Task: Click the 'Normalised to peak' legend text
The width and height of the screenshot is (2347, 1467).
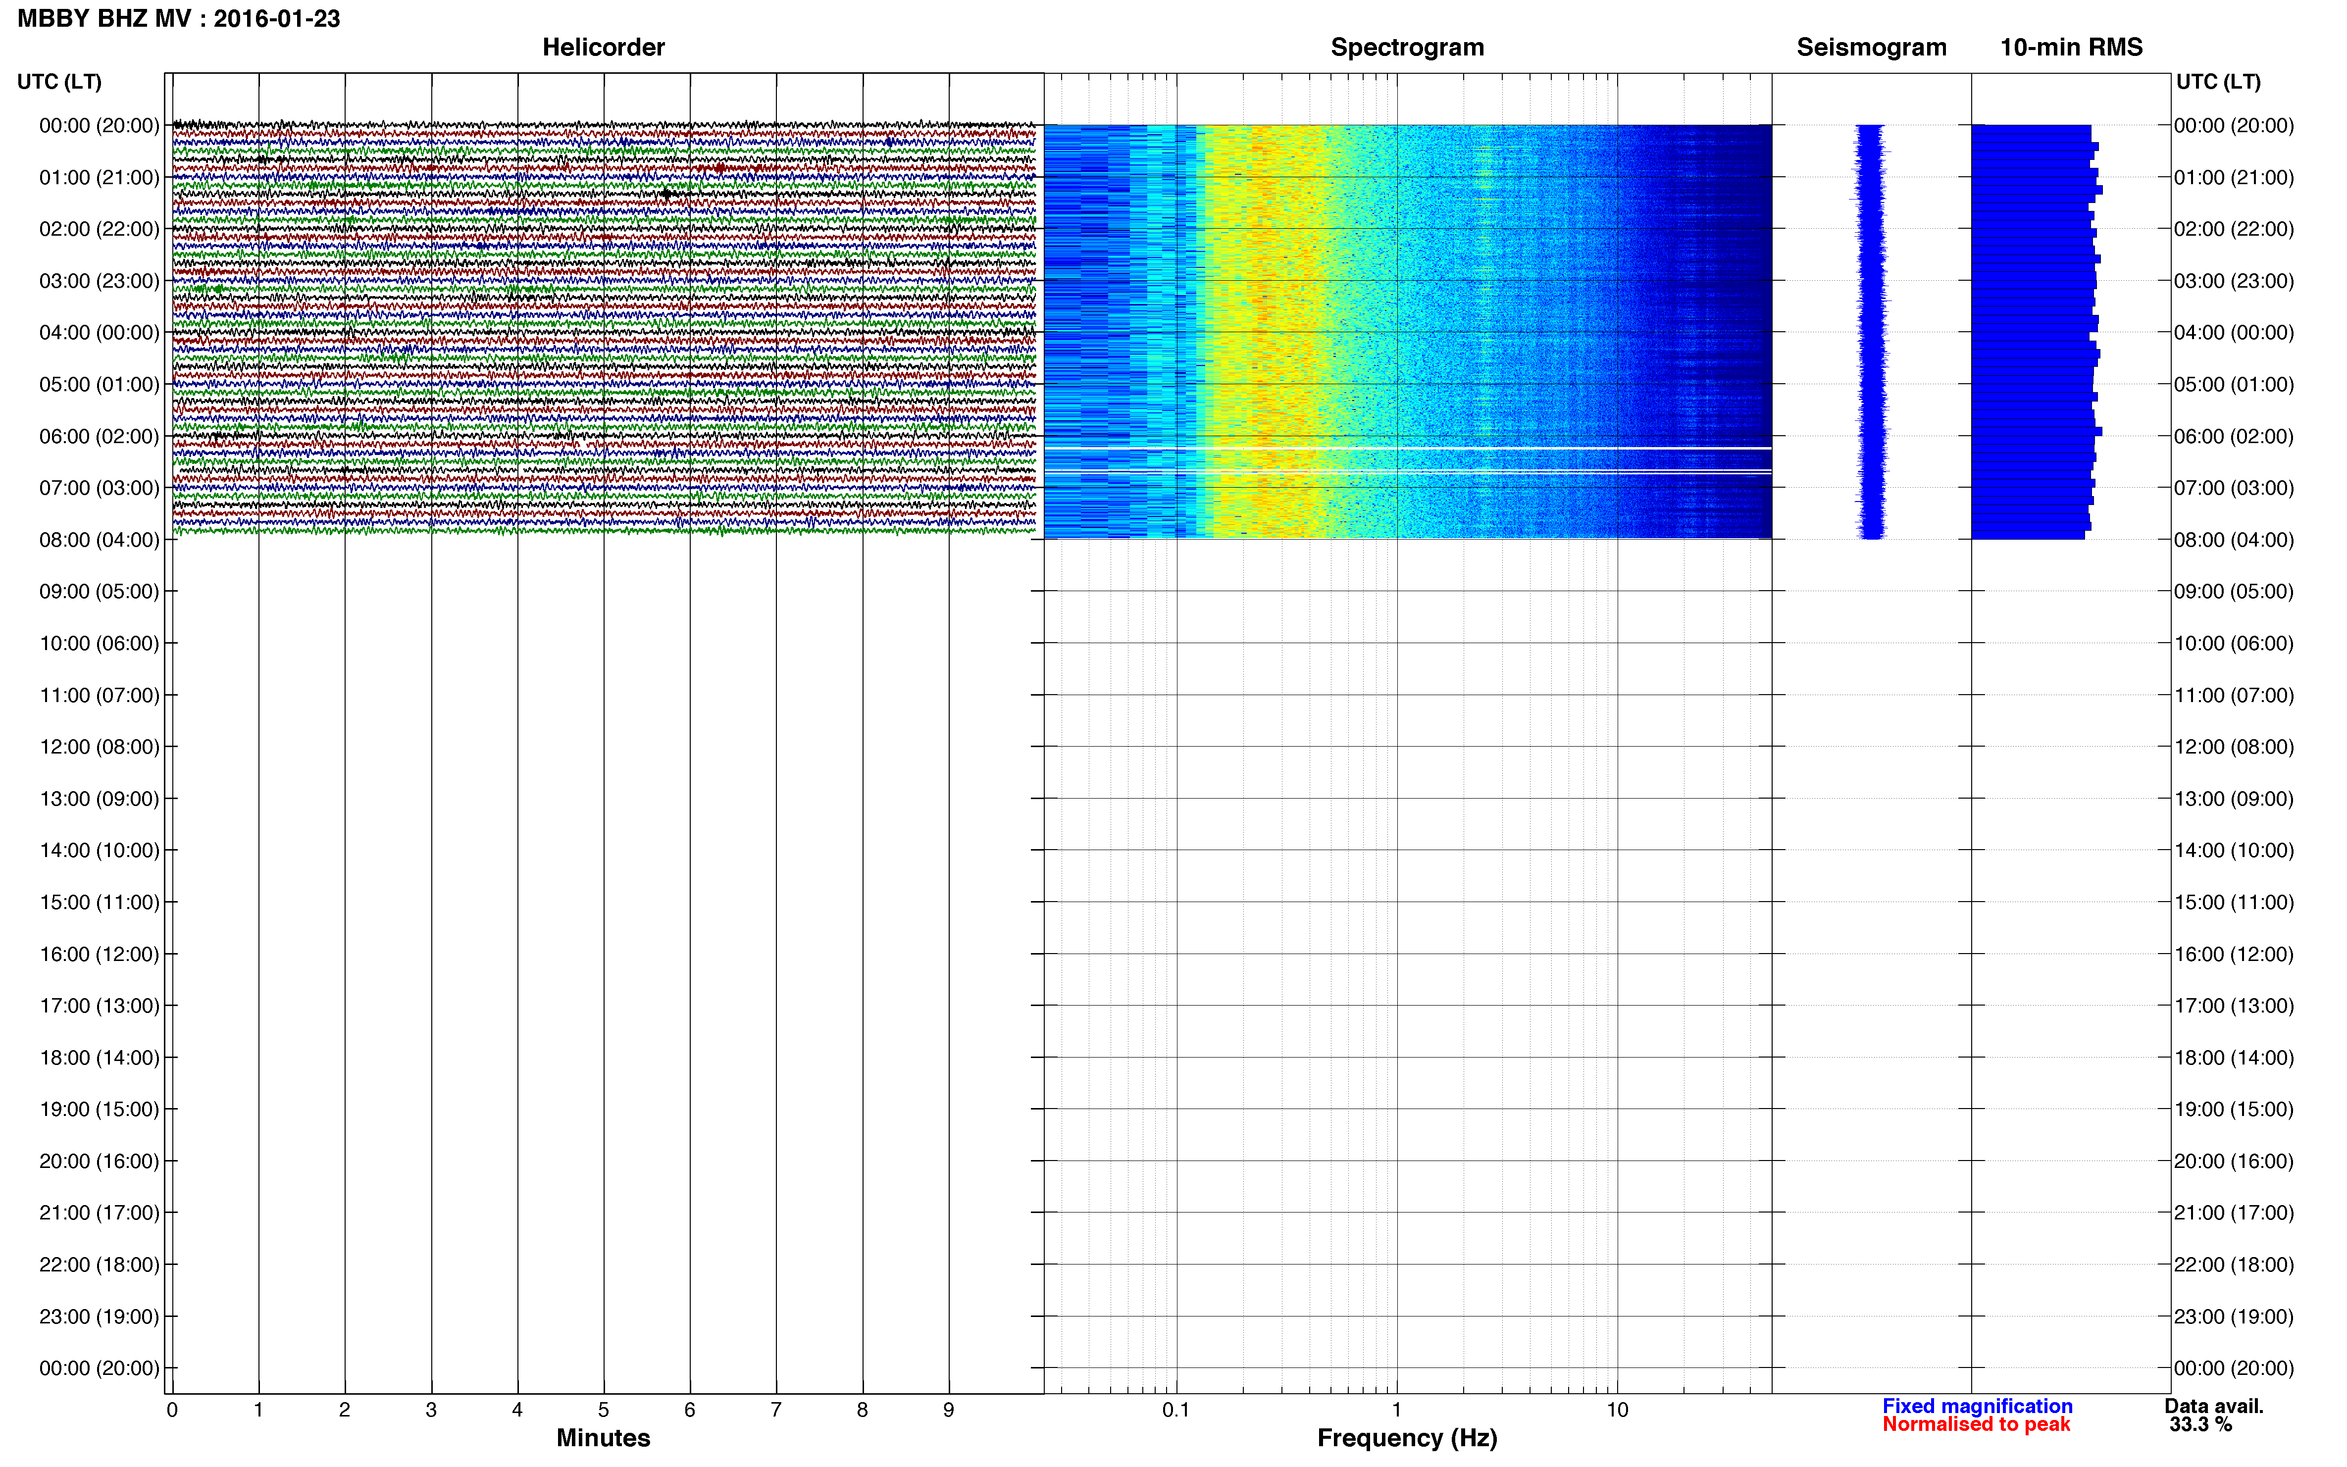Action: [1976, 1424]
